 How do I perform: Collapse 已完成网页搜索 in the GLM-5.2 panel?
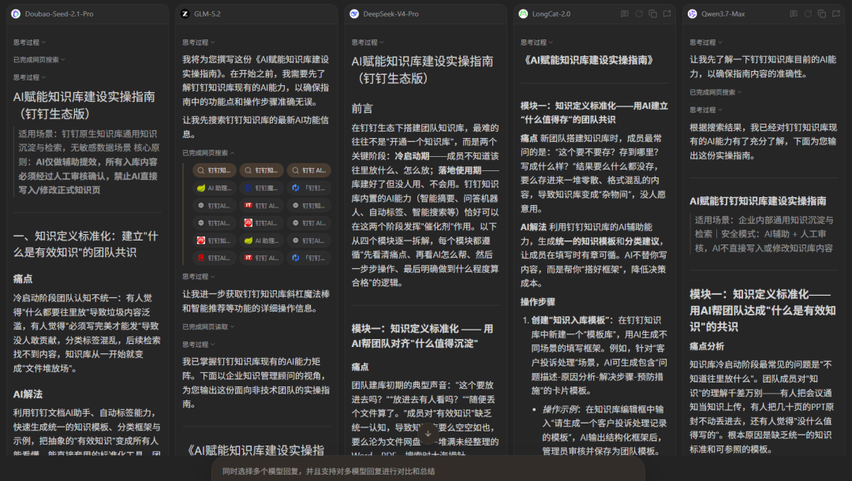[x=208, y=153]
